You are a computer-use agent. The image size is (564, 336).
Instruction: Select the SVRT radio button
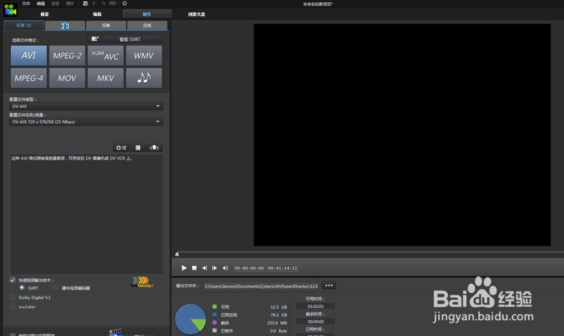pos(22,288)
